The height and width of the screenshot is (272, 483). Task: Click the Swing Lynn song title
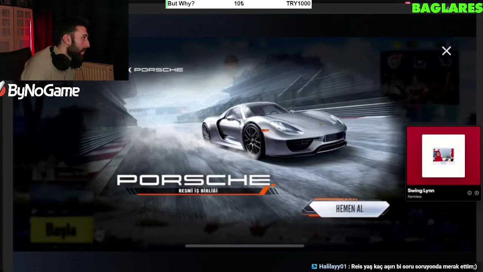[421, 191]
